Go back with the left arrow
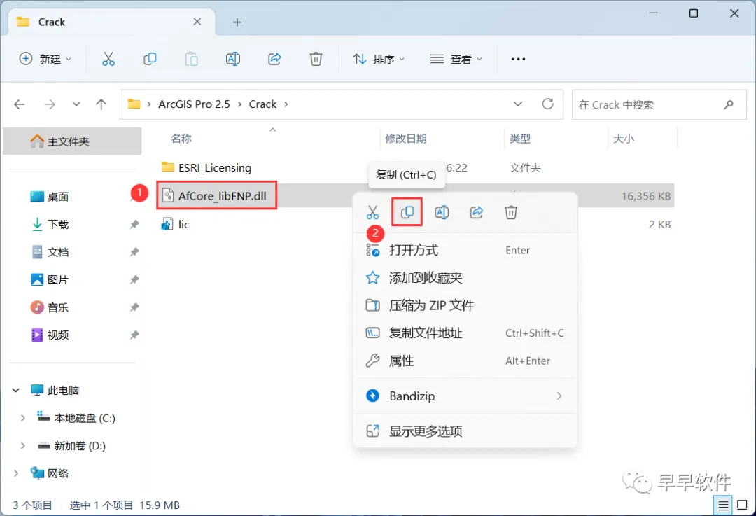This screenshot has height=516, width=756. (x=20, y=104)
